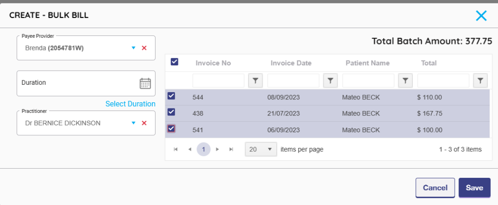Screen dimensions: 498x205
Task: Open the Invoice Date column filter
Action: pyautogui.click(x=330, y=80)
